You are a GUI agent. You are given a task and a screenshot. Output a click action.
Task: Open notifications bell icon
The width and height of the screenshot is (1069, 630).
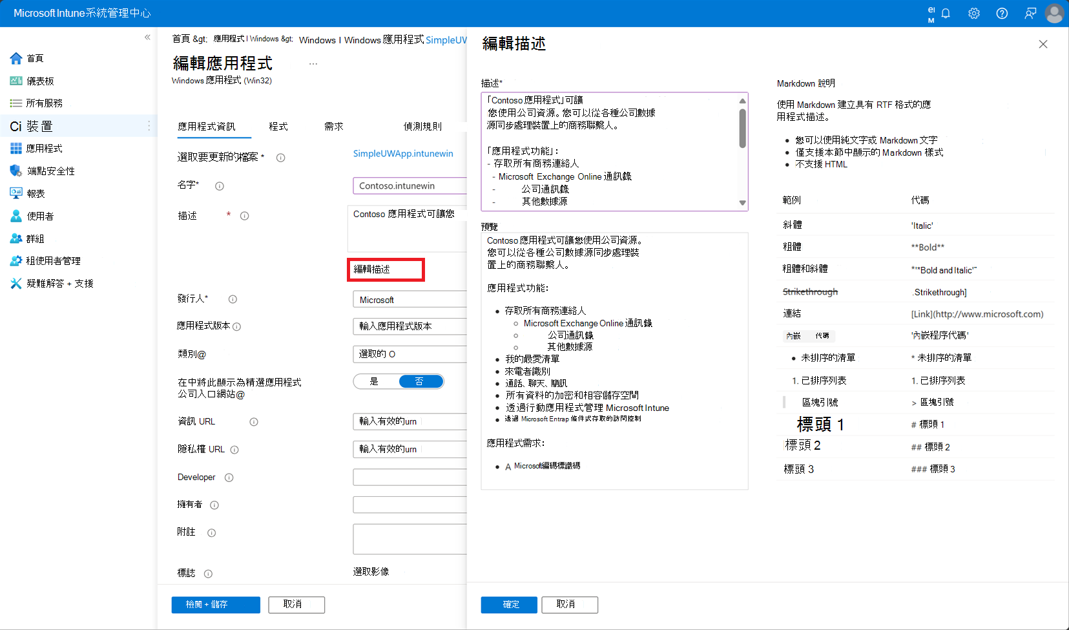(x=946, y=14)
